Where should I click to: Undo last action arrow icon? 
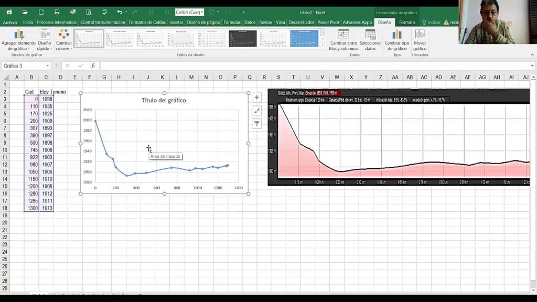[x=120, y=12]
